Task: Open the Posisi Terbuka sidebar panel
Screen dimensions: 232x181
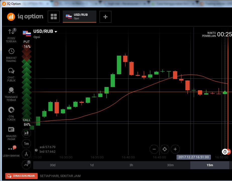Action: 11,35
